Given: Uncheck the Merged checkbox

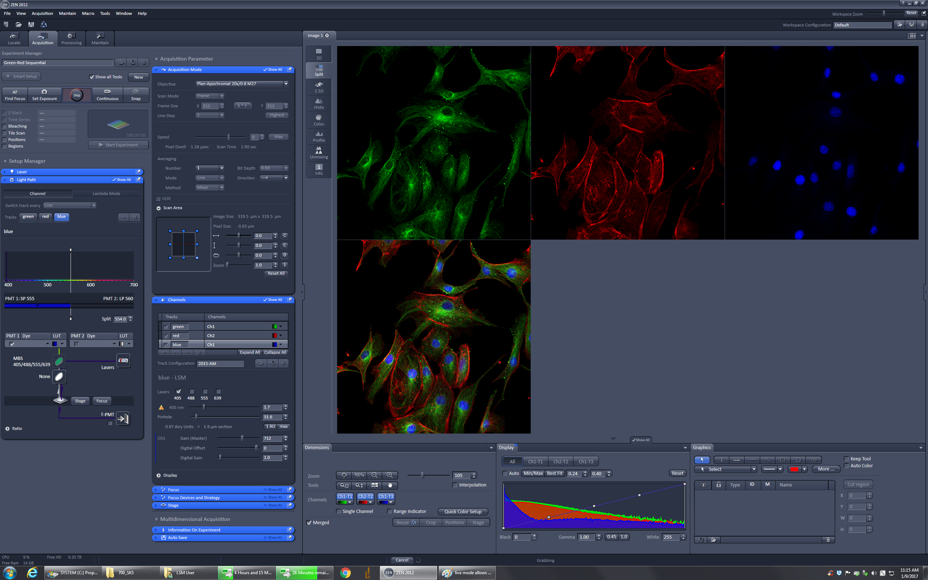Looking at the screenshot, I should pyautogui.click(x=309, y=522).
